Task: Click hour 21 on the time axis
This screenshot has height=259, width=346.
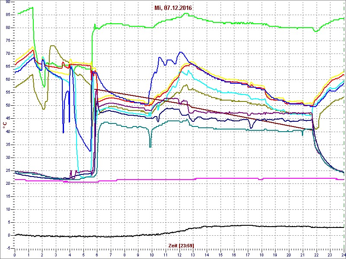Action: (303, 255)
